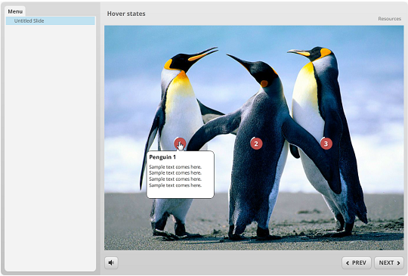Select Untitled Slide in menu
This screenshot has height=276, width=408.
click(51, 21)
